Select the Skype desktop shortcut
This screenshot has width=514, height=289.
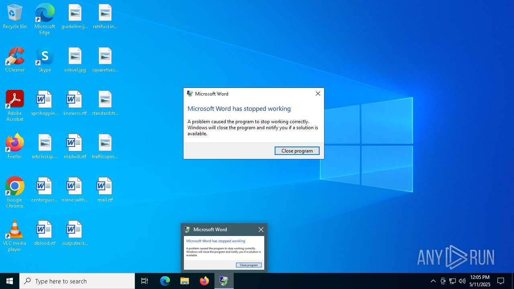[x=45, y=60]
